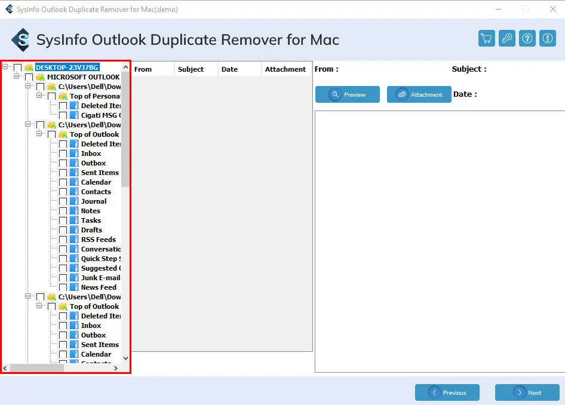Go back with the Previous button
Screen dimensions: 565x405
447,392
